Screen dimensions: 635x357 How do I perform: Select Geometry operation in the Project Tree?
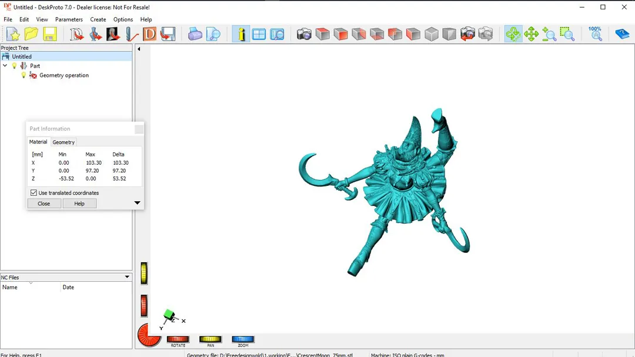coord(64,75)
